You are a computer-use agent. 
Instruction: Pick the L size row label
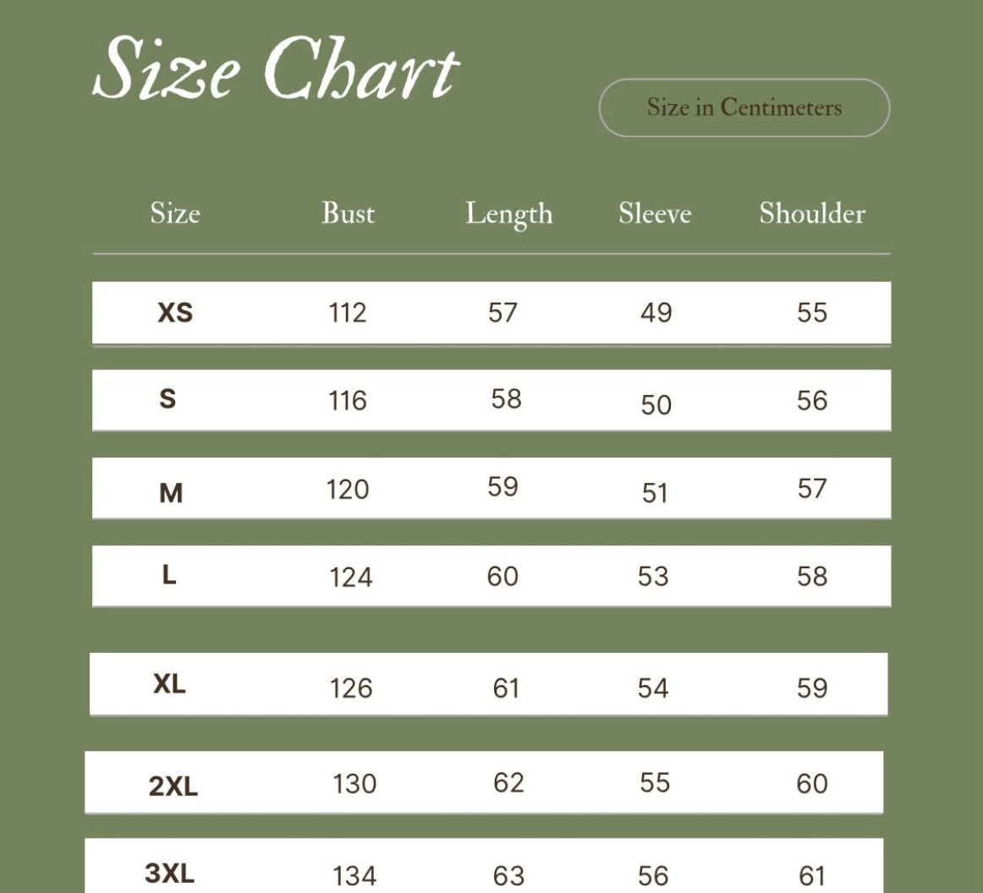pos(169,576)
